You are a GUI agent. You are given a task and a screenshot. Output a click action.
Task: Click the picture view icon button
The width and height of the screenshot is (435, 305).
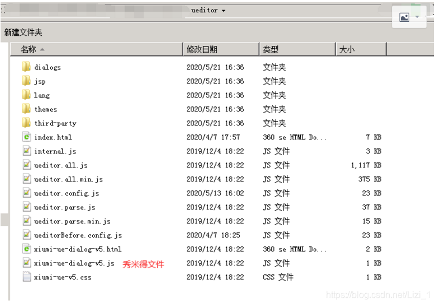(404, 17)
